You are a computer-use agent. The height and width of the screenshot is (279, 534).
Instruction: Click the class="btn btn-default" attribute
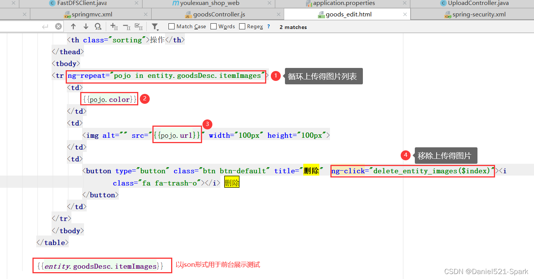point(222,171)
